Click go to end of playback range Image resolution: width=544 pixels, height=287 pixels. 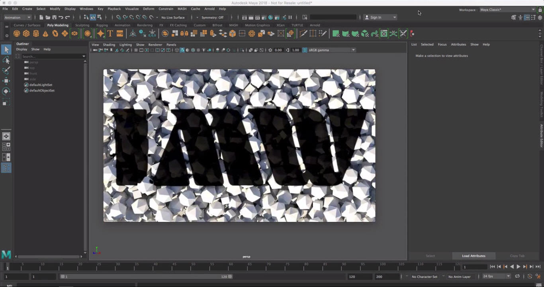pyautogui.click(x=538, y=267)
